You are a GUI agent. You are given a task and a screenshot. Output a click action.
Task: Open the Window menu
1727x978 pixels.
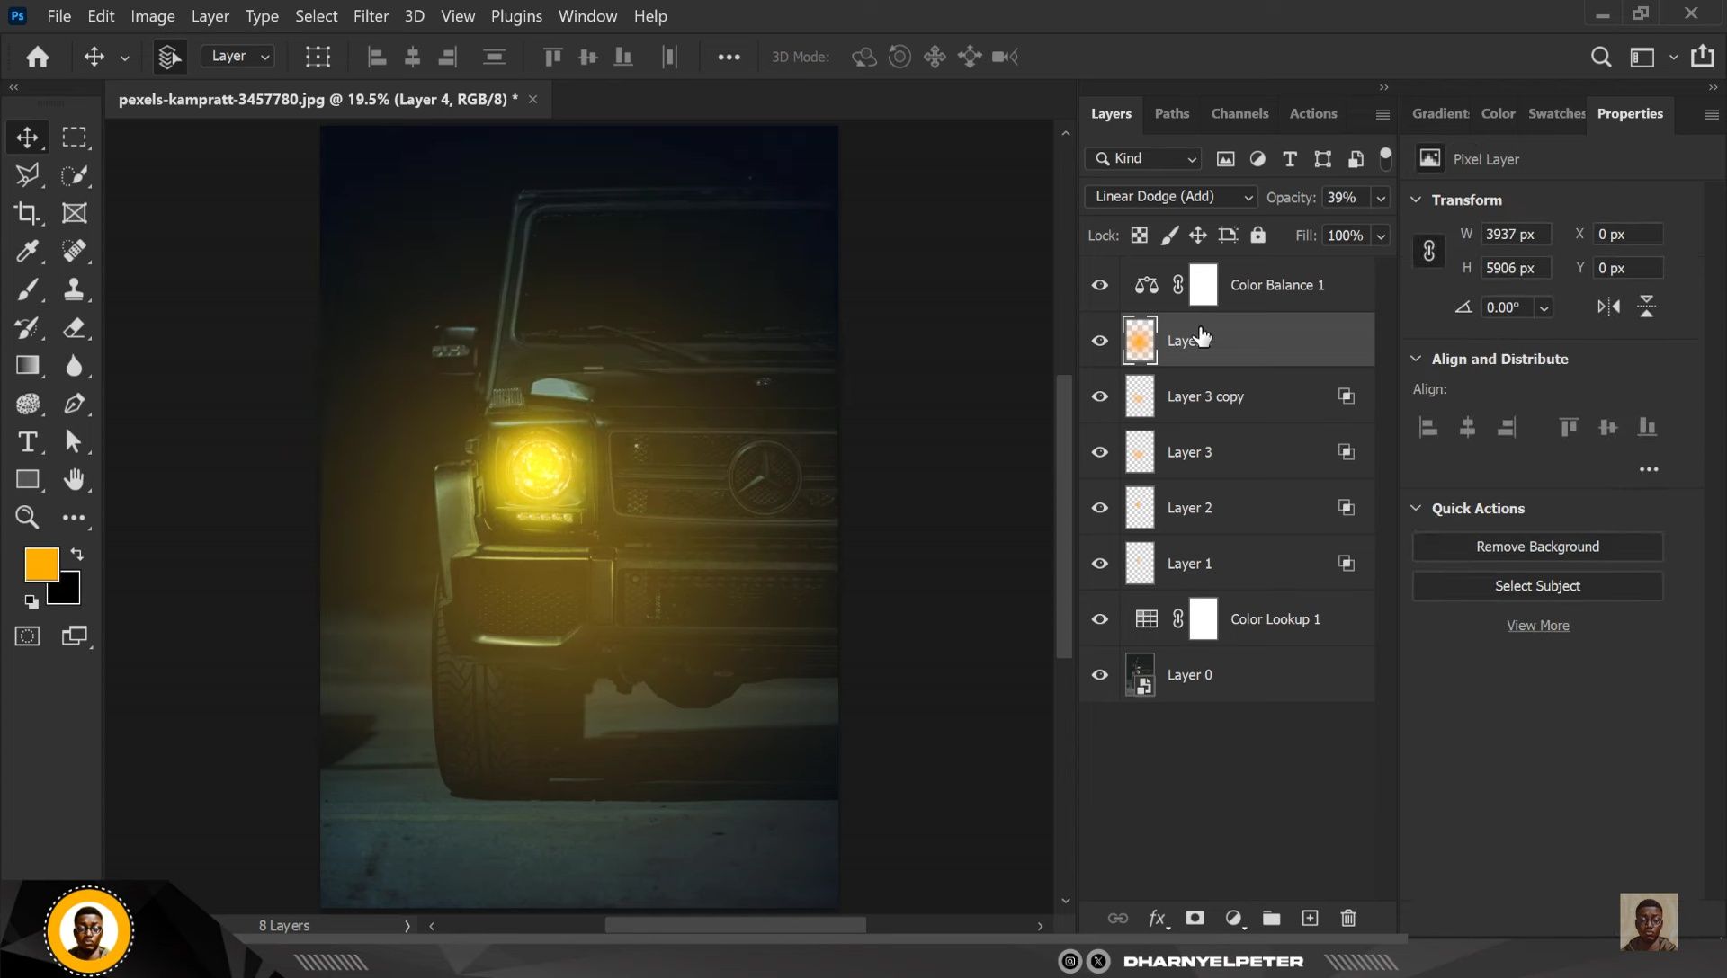[587, 16]
